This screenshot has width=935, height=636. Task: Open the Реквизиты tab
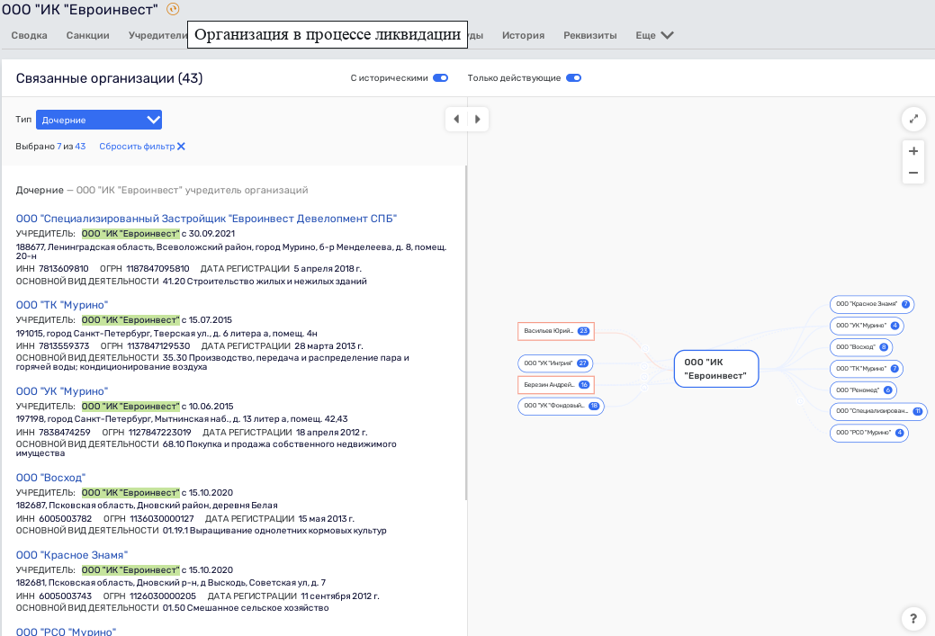click(589, 35)
